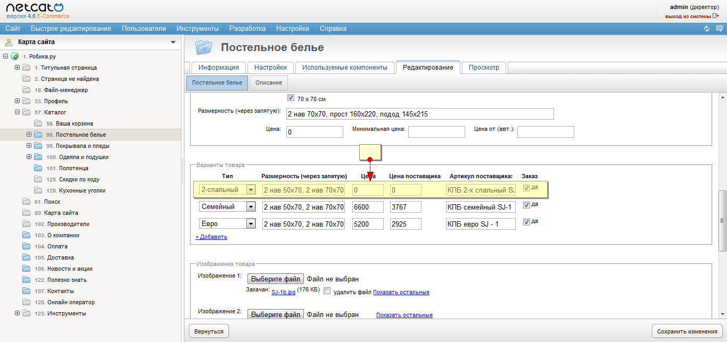The height and width of the screenshot is (342, 727).
Task: Click the Робика.ру globe icon
Action: [15, 56]
